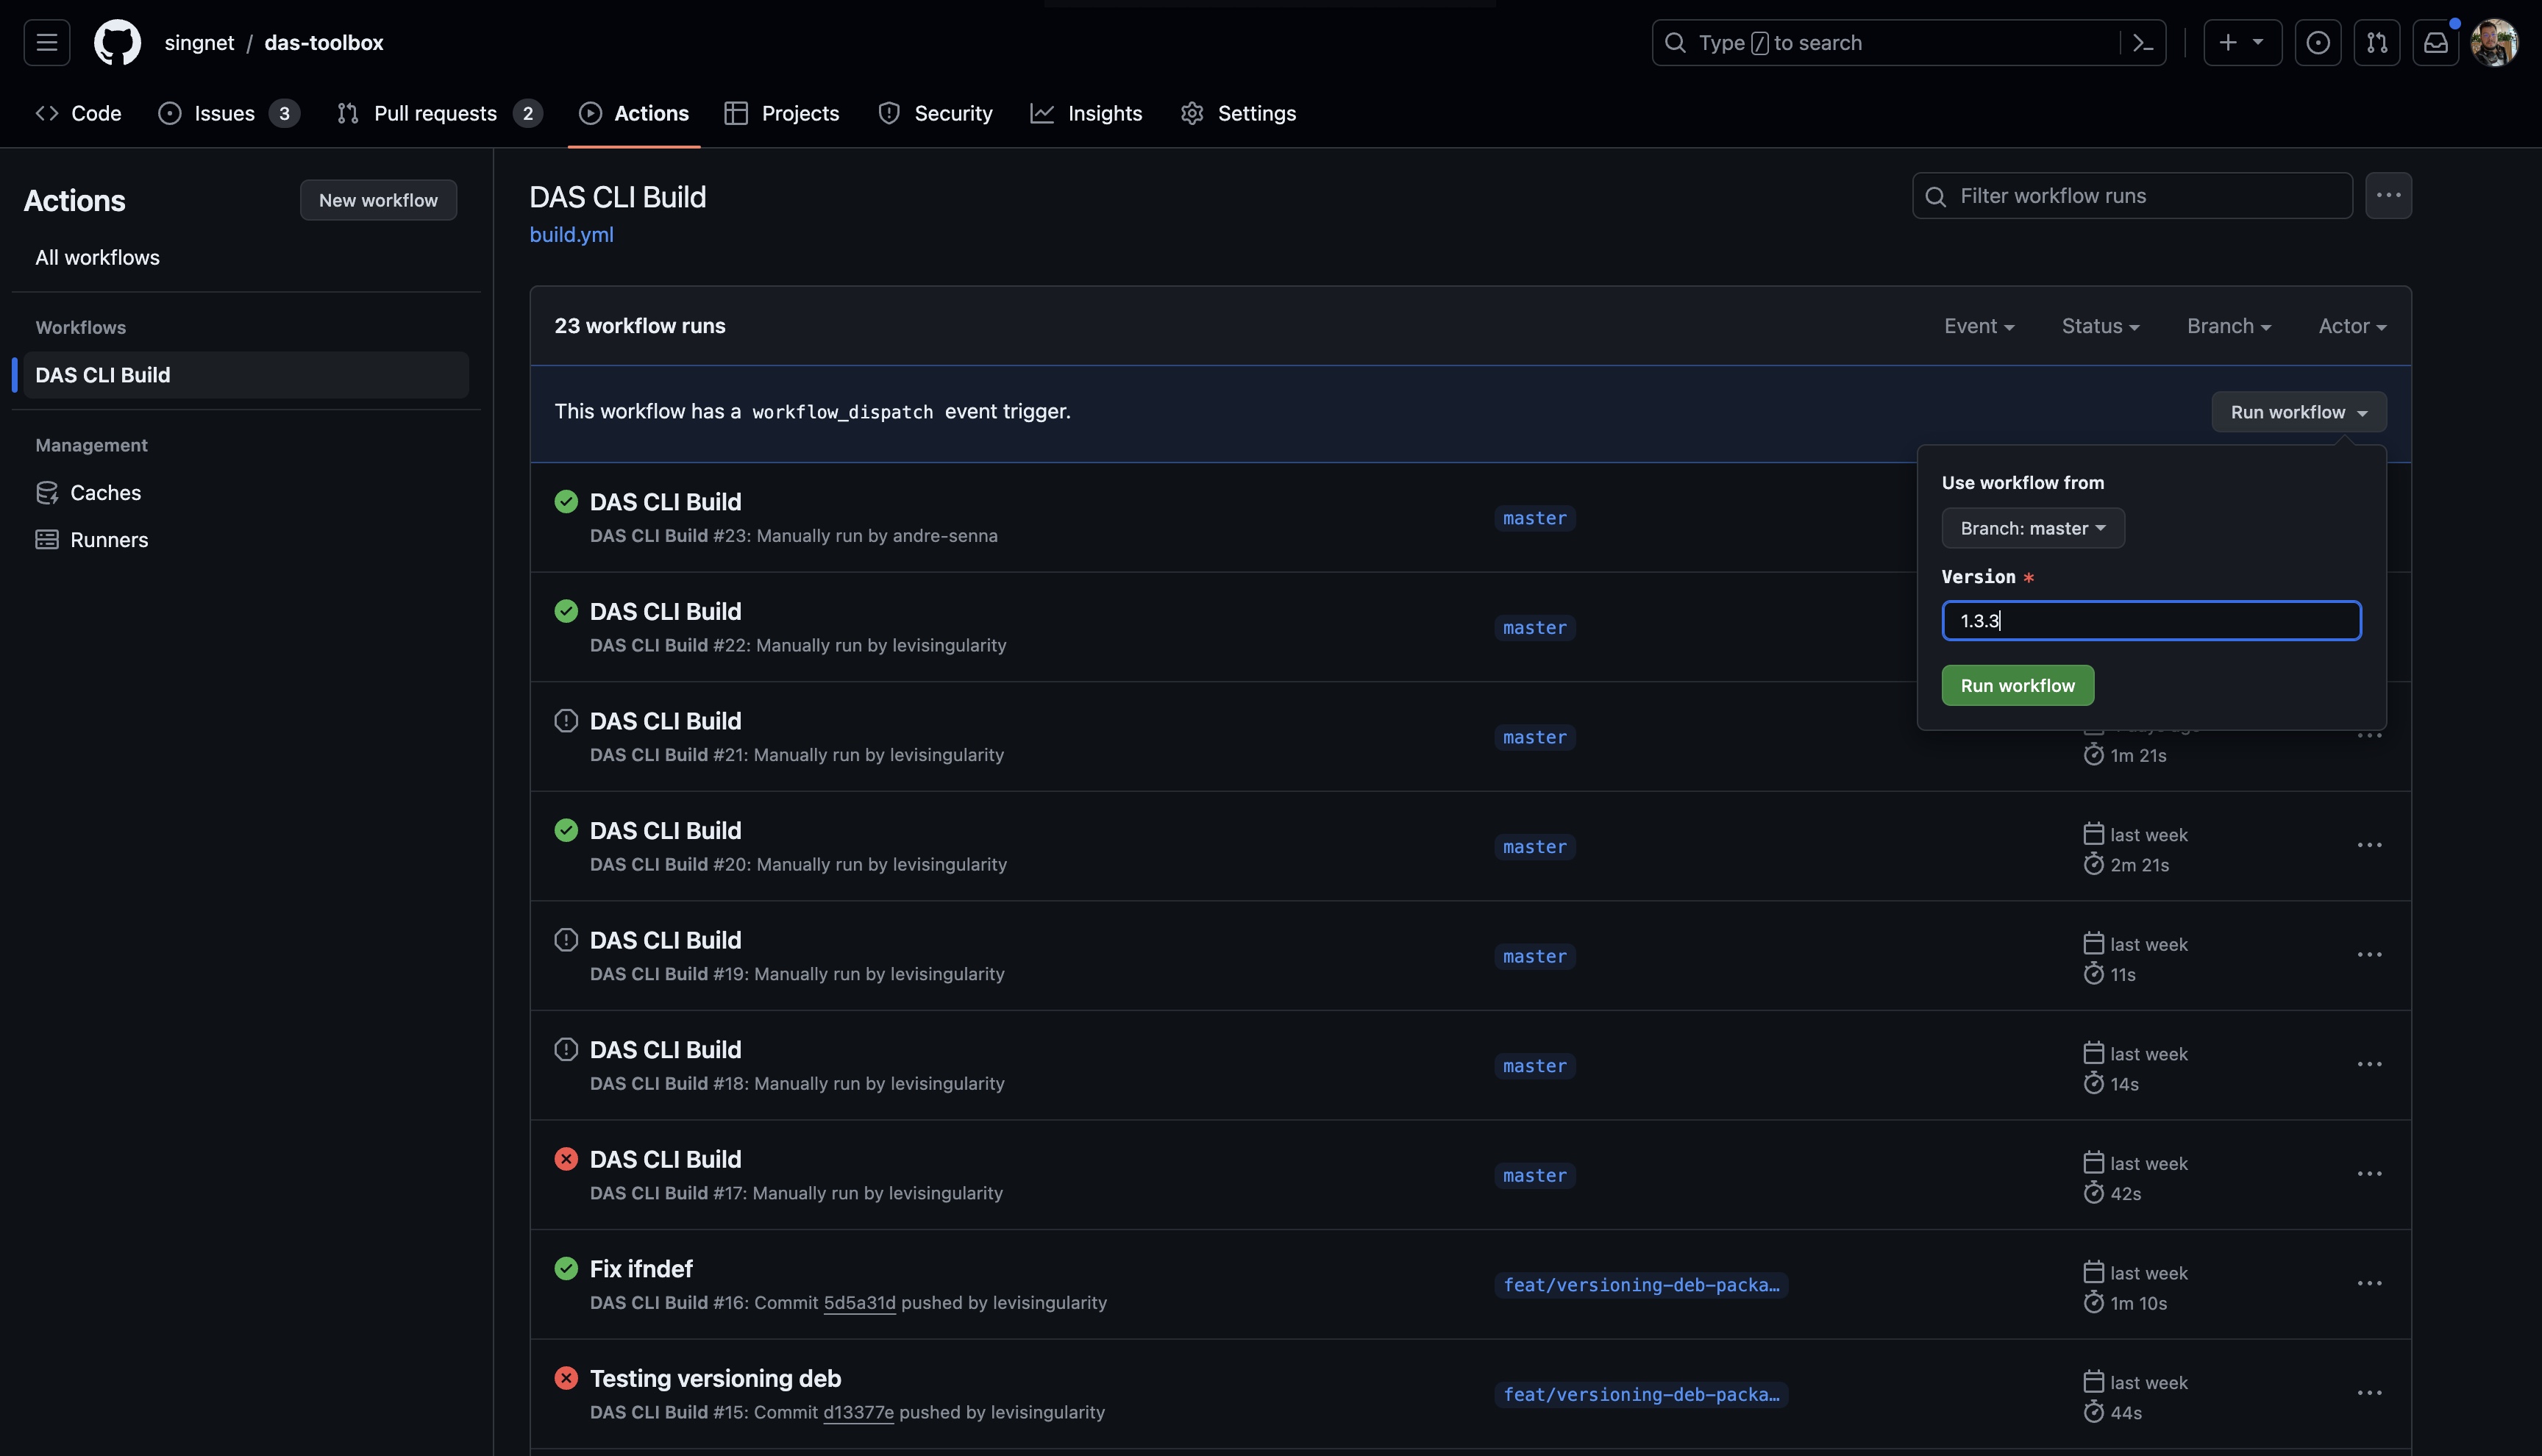This screenshot has height=1456, width=2542.
Task: Open the user avatar menu
Action: click(x=2494, y=43)
